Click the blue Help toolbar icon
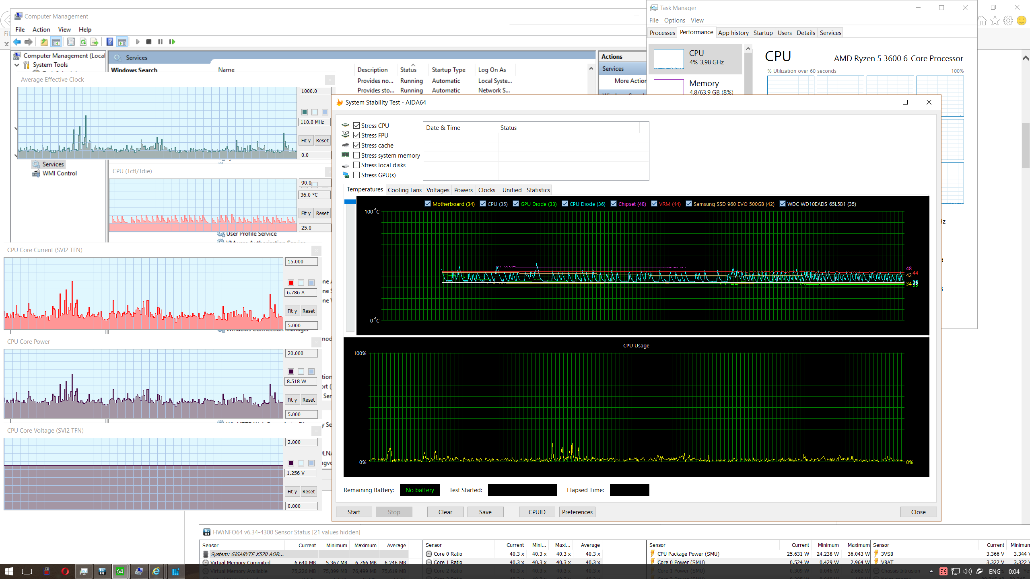 pyautogui.click(x=109, y=42)
